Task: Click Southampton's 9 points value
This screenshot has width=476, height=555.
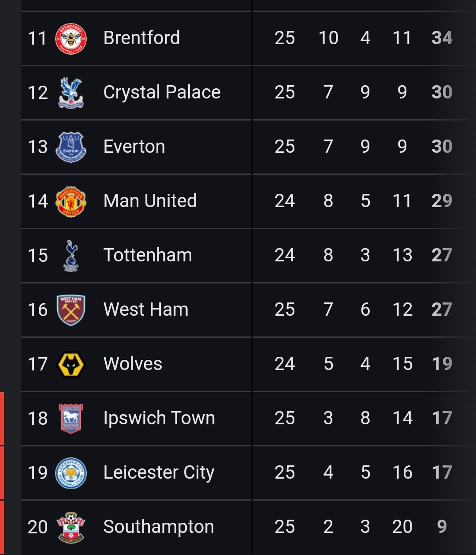Action: [x=442, y=527]
